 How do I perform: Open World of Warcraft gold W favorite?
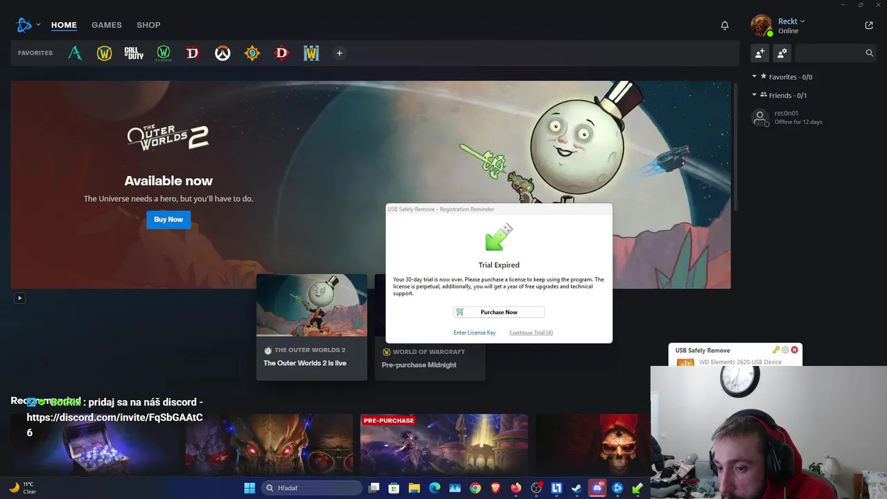(104, 53)
